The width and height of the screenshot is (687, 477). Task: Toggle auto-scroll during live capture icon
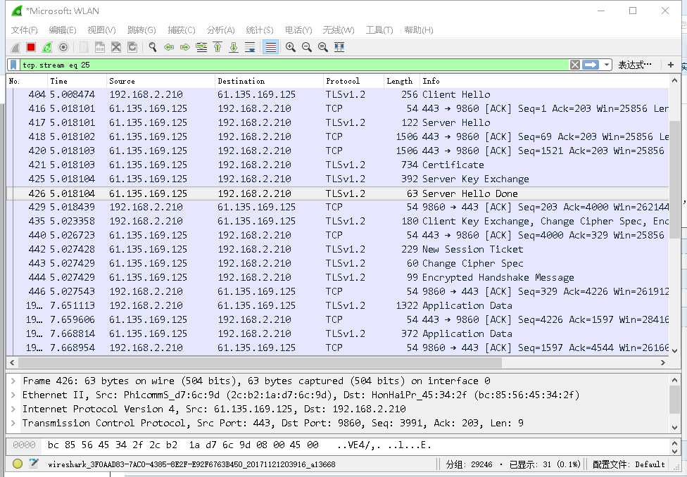(250, 47)
